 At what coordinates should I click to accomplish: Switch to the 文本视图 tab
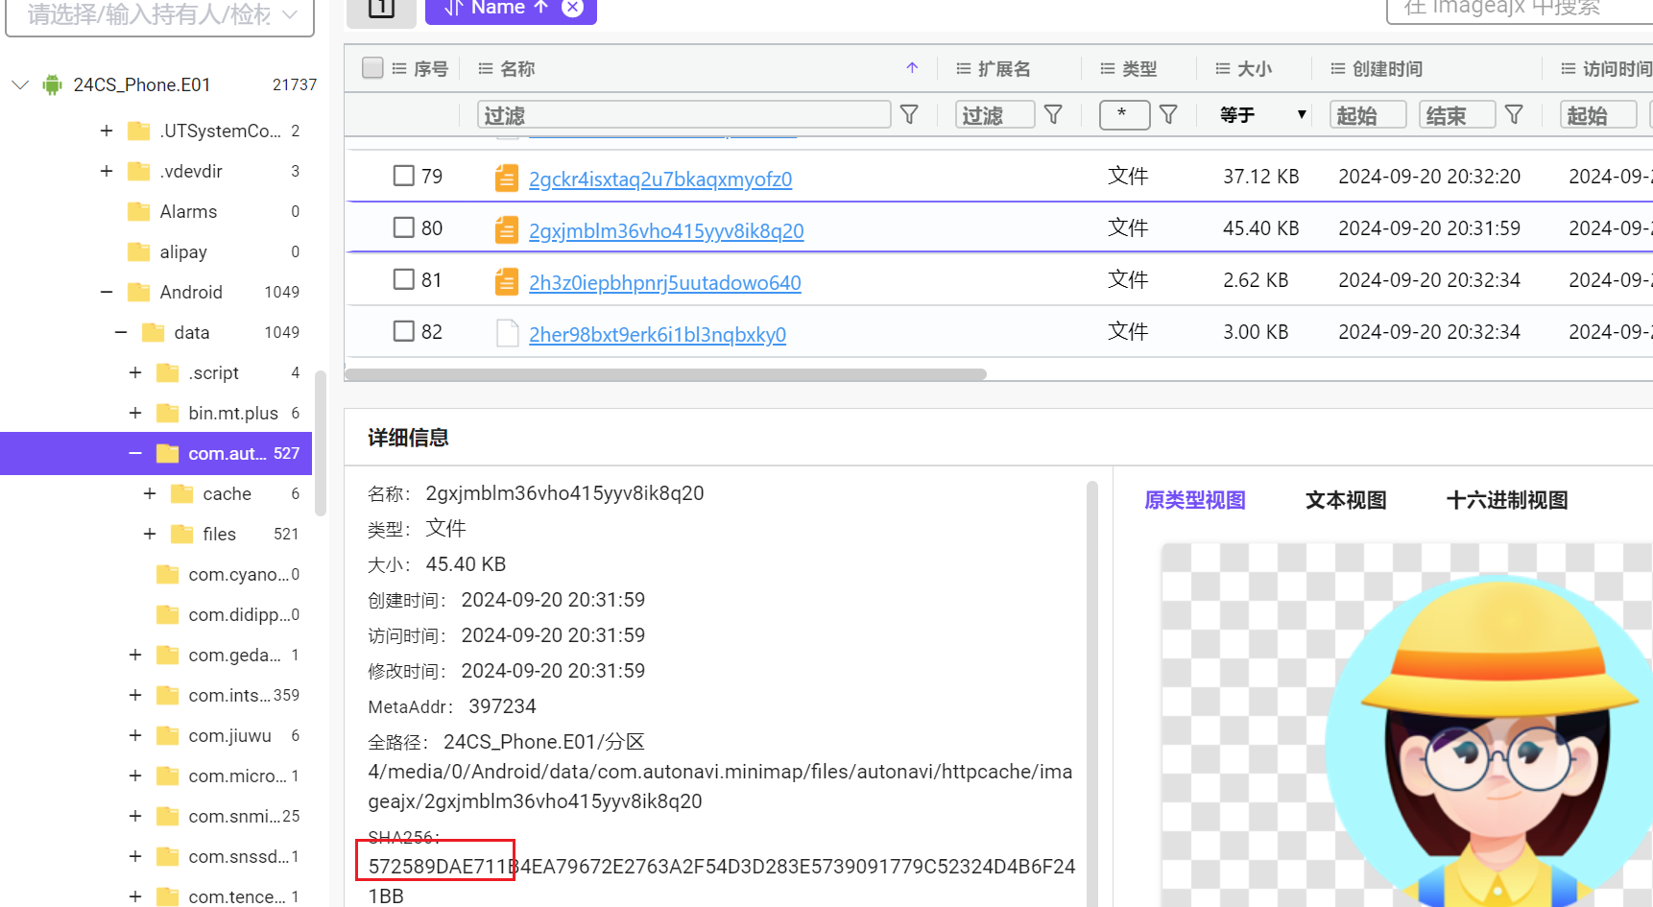pos(1346,500)
